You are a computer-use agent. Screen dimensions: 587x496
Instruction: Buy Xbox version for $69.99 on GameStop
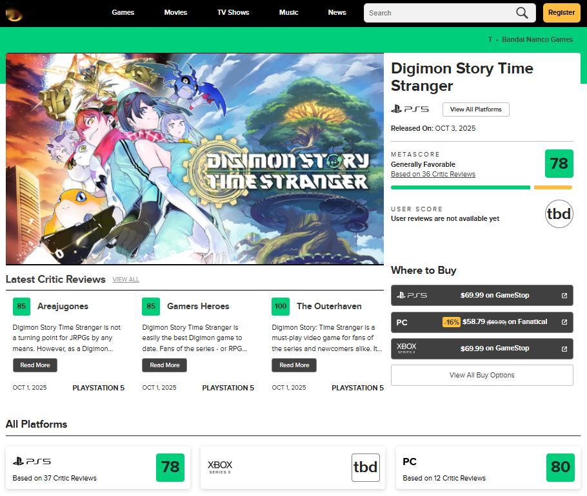pos(482,348)
